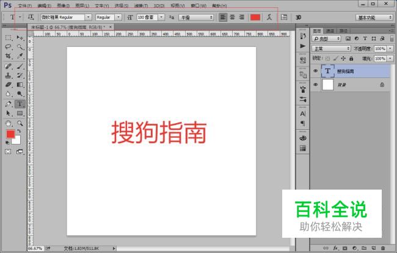Viewport: 397px width, 253px height.
Task: Left align the text
Action: 223,17
